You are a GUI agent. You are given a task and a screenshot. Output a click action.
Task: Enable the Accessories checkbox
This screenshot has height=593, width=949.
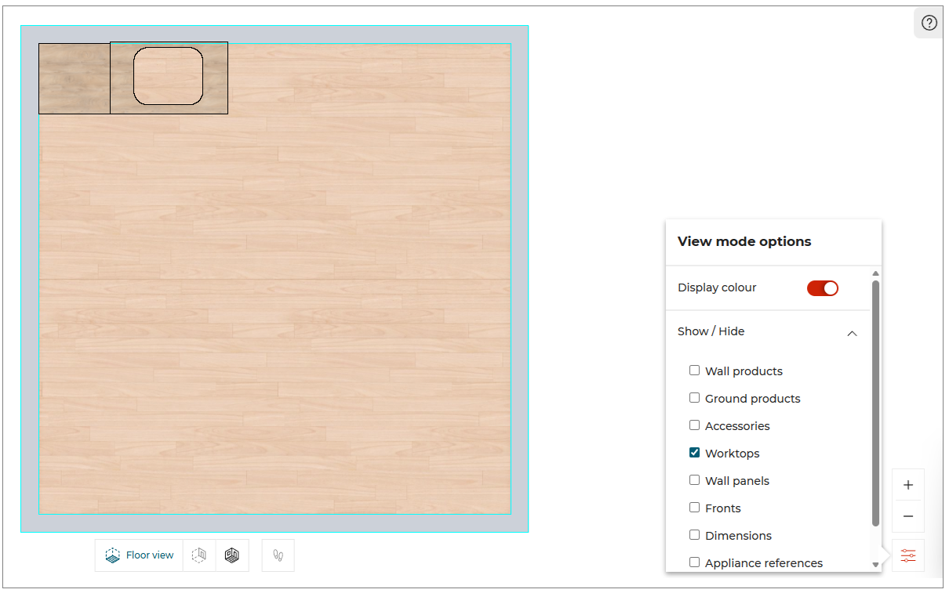[694, 425]
